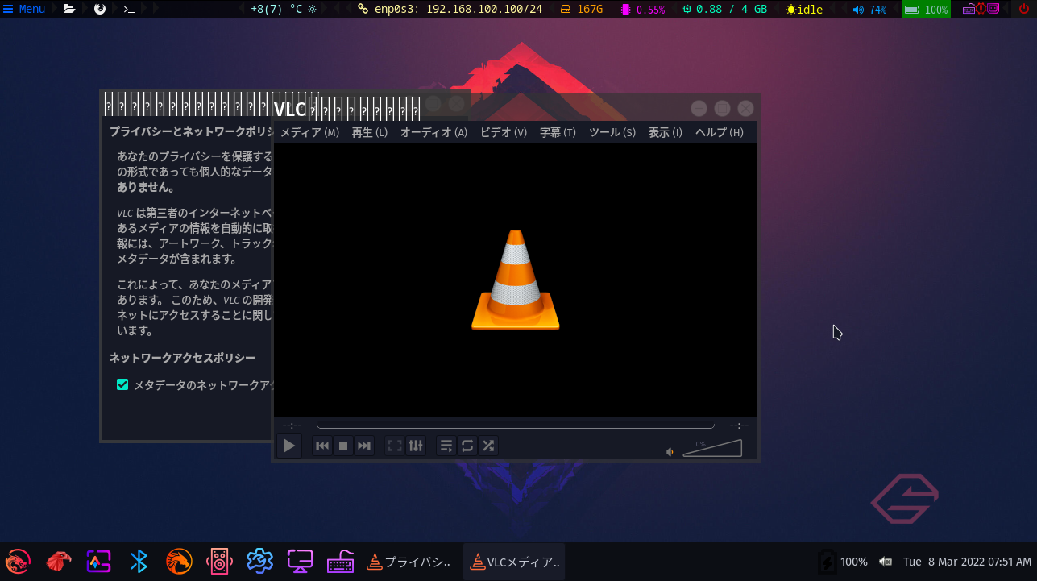Click the elapsed time label in VLC
The height and width of the screenshot is (581, 1037).
(x=292, y=425)
